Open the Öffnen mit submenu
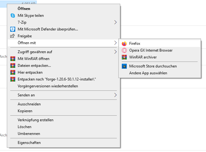This screenshot has height=152, width=206. (x=62, y=43)
